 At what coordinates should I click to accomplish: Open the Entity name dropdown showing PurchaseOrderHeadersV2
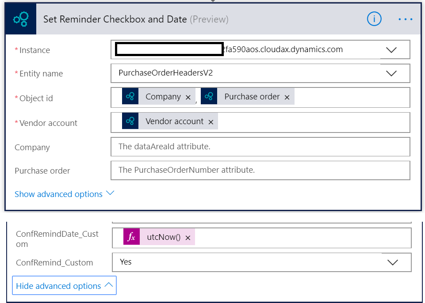[x=391, y=73]
